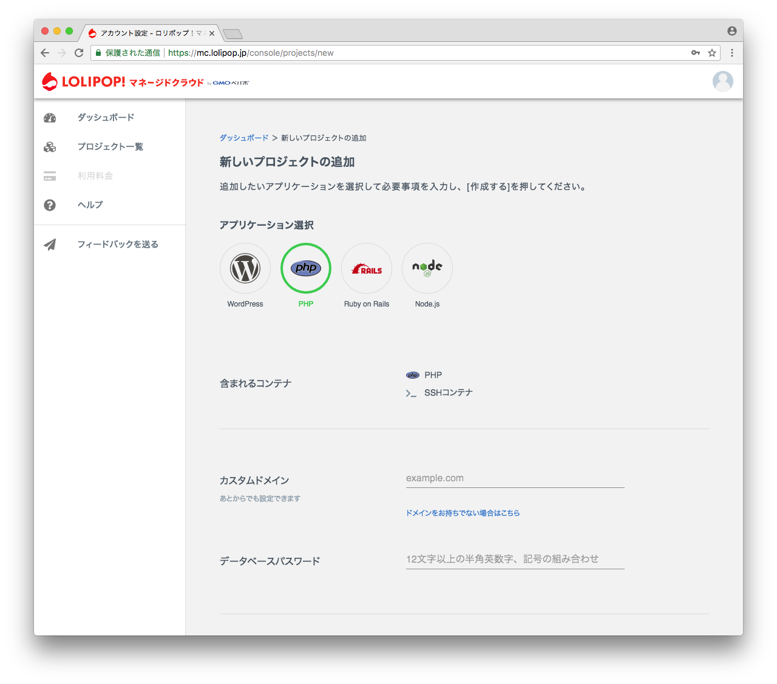Click the データベースパスワード input field

[x=515, y=559]
